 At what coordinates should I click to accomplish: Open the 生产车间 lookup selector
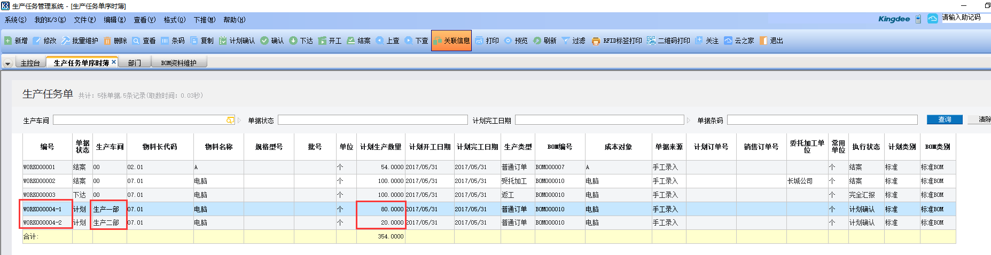point(230,120)
